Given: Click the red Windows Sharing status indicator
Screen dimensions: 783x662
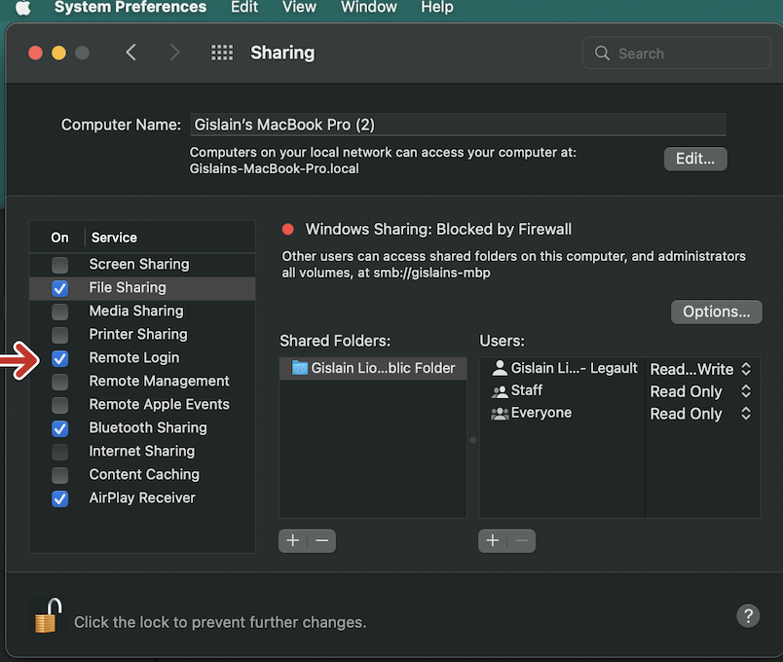Looking at the screenshot, I should pos(287,229).
